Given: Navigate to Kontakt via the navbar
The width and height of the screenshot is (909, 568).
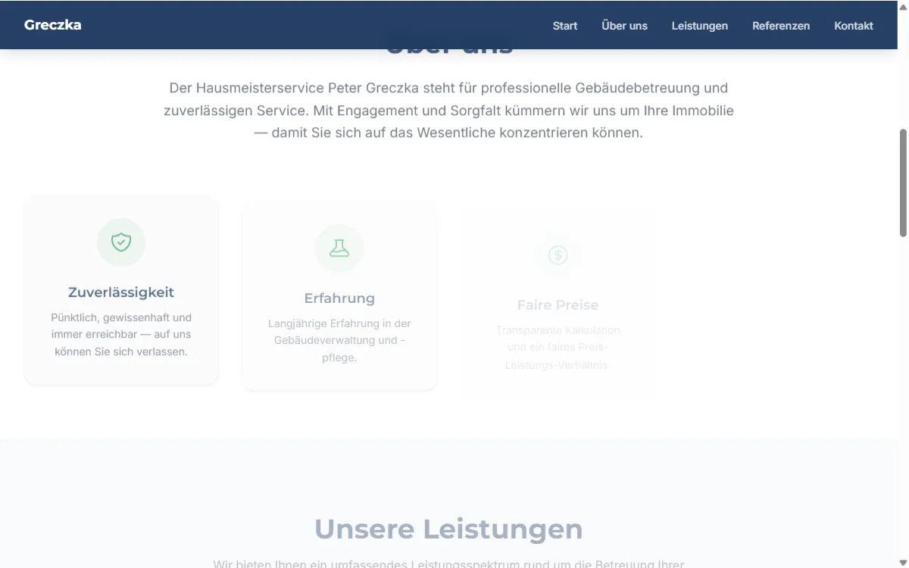Looking at the screenshot, I should tap(853, 25).
